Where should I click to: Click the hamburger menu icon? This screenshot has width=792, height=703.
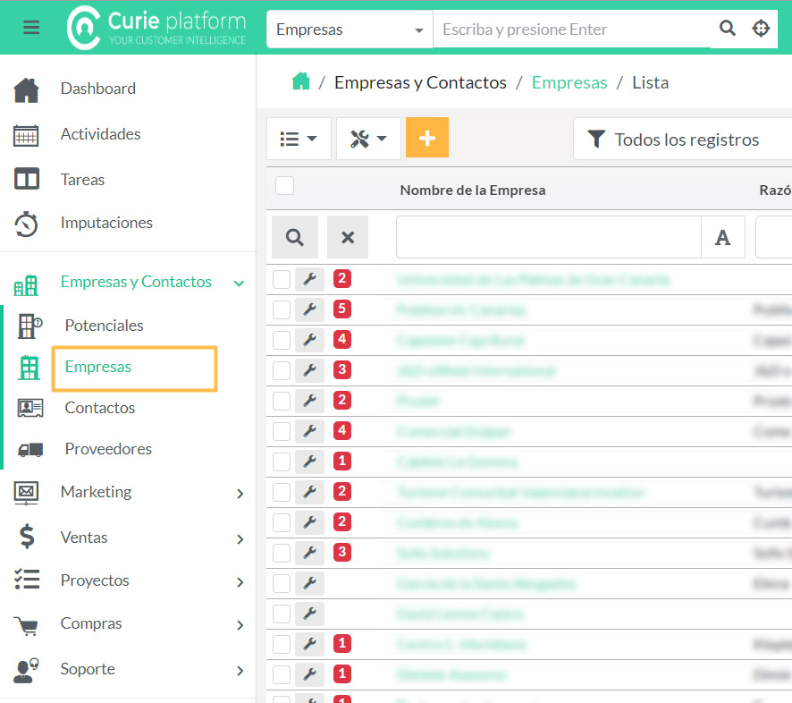pos(31,28)
